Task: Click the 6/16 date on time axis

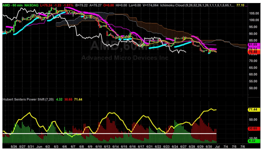Action: 132,147
